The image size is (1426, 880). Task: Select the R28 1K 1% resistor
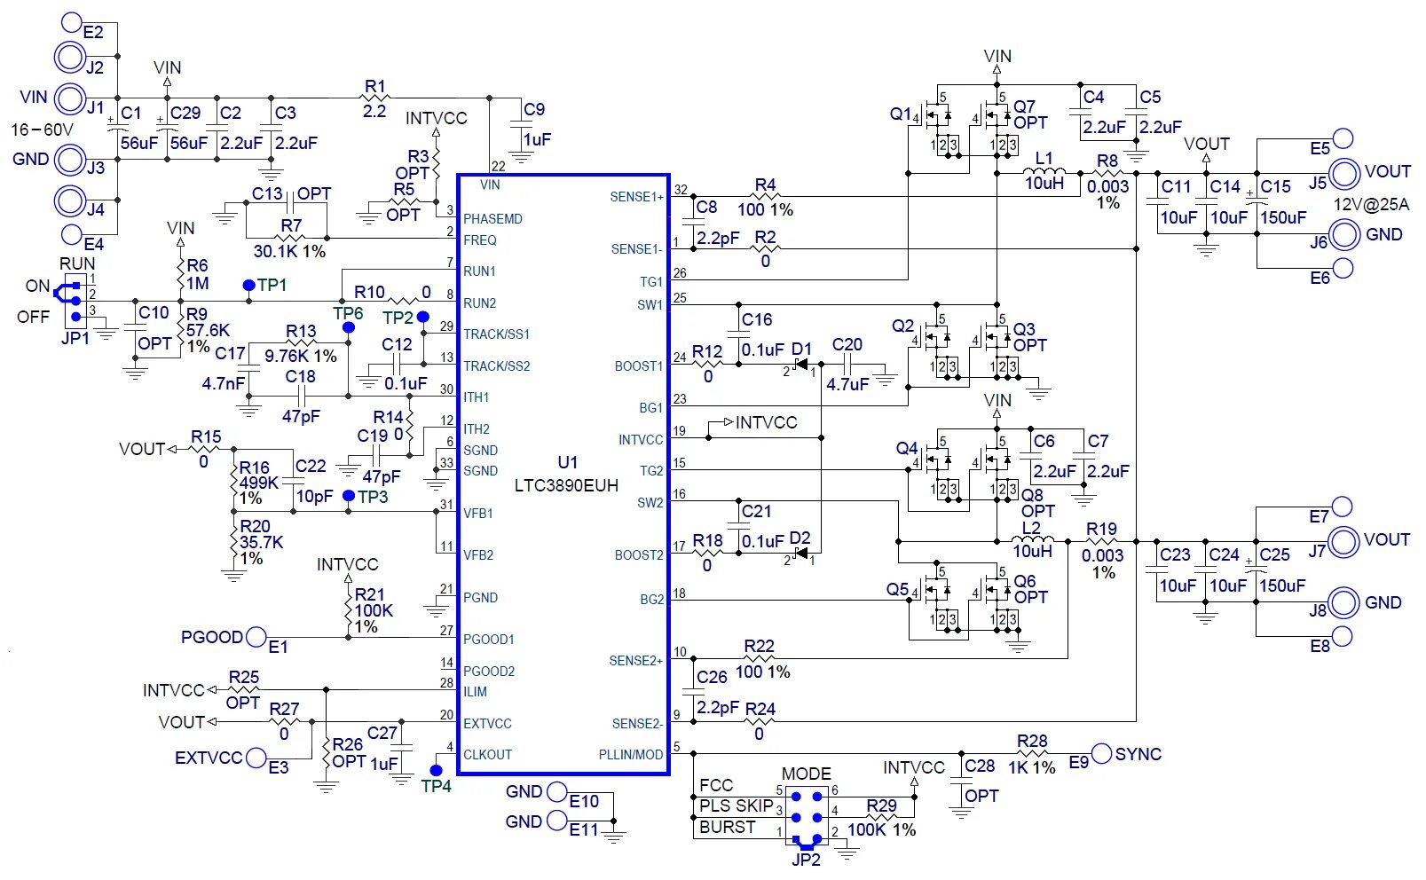click(1032, 754)
